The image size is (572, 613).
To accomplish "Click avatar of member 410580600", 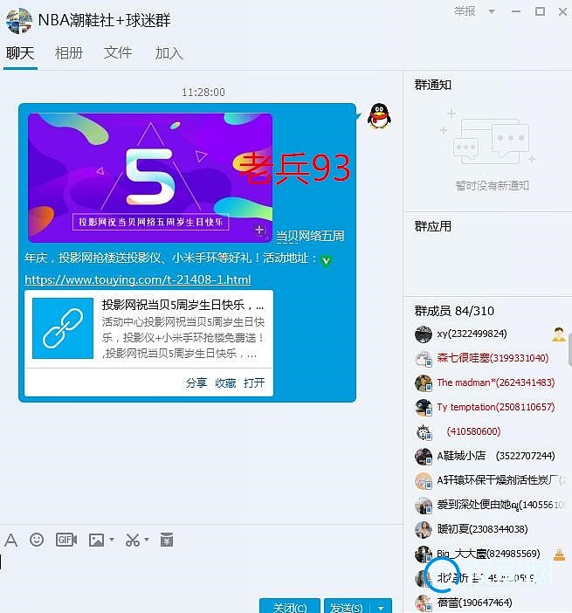I will tap(424, 431).
